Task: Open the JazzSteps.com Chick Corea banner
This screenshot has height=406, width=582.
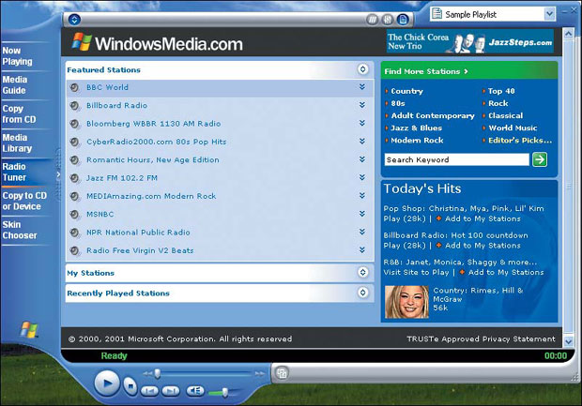Action: pyautogui.click(x=470, y=41)
